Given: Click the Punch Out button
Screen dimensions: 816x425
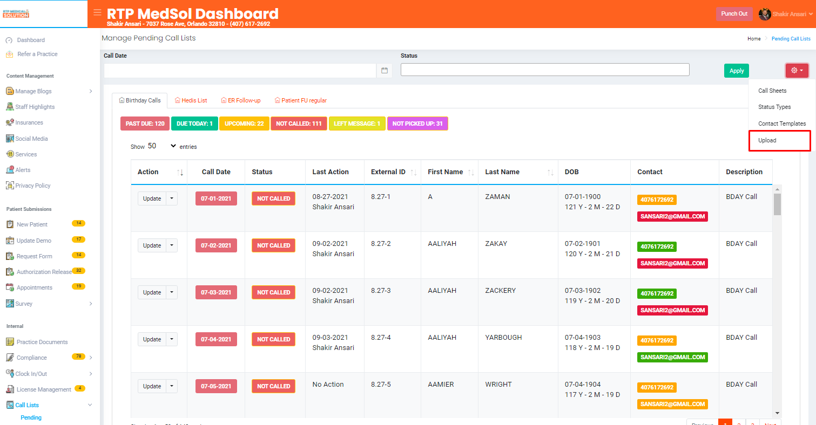Looking at the screenshot, I should [x=734, y=14].
